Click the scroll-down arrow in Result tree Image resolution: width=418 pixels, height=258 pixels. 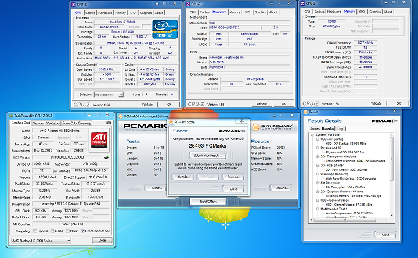(x=391, y=215)
